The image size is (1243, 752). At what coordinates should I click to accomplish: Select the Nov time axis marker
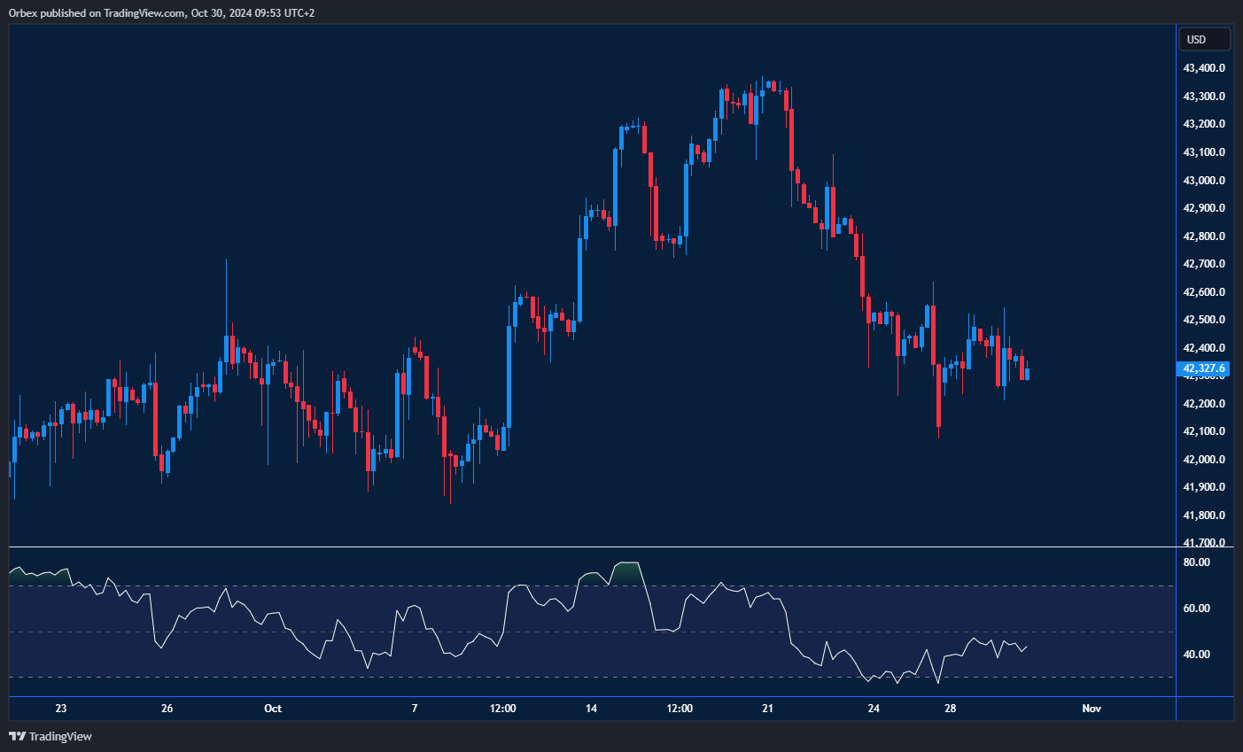pyautogui.click(x=1092, y=709)
